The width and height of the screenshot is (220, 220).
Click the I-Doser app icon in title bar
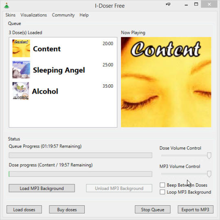[x=7, y=6]
